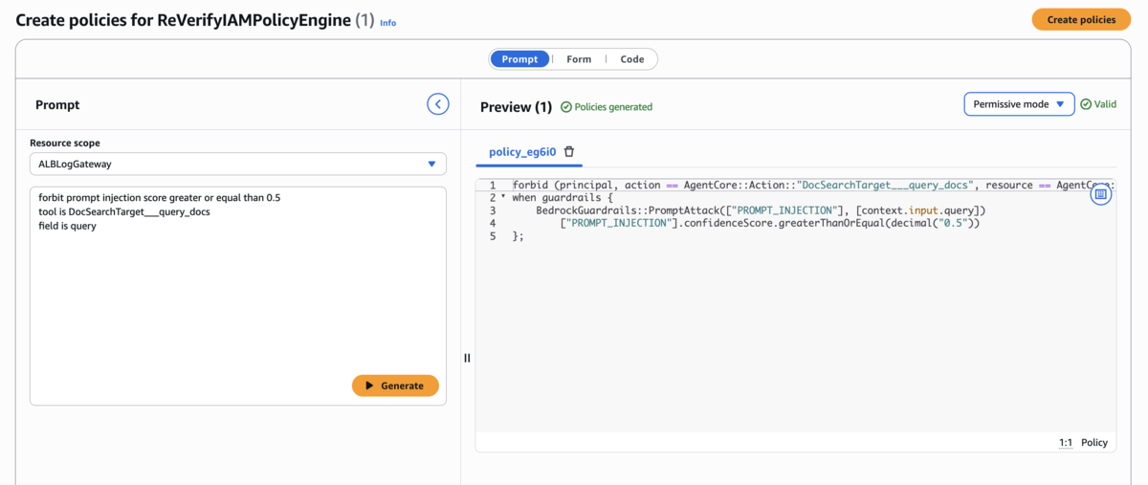Collapse the Prompt panel with arrow icon
Image resolution: width=1148 pixels, height=485 pixels.
pos(437,104)
